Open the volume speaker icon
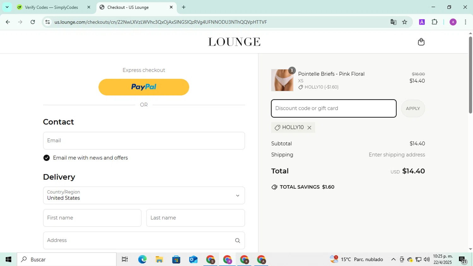Viewport: 473px width, 266px height. click(427, 259)
